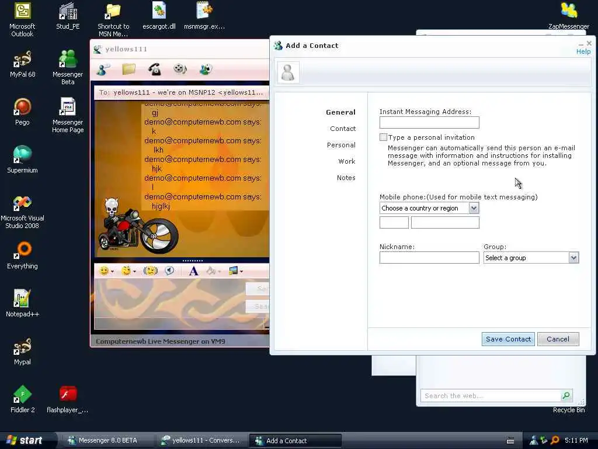Switch to Work tab
The width and height of the screenshot is (598, 449).
pos(347,161)
